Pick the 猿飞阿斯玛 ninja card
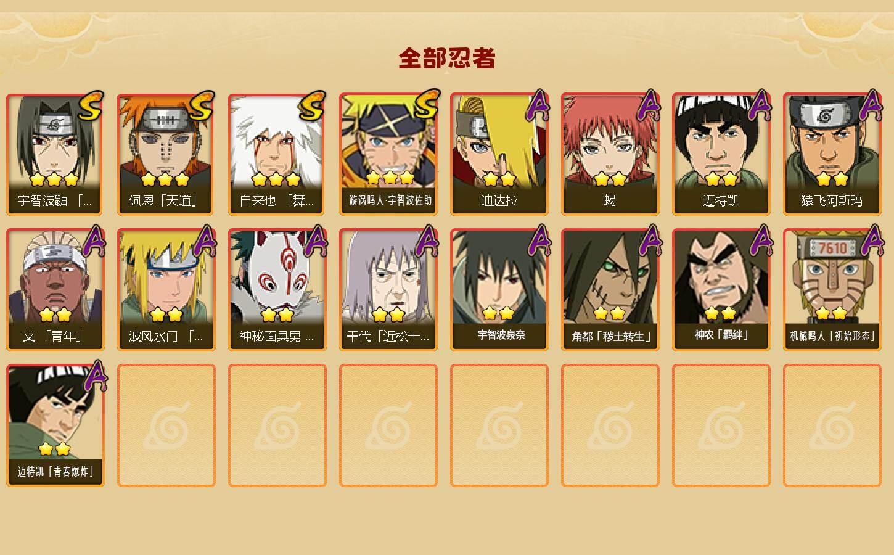Viewport: 894px width, 555px height. 832,154
